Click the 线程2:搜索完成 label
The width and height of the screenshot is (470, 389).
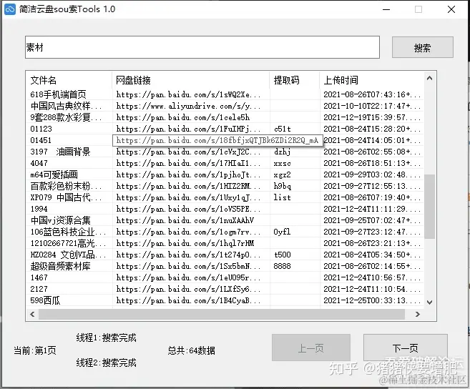[x=106, y=363]
